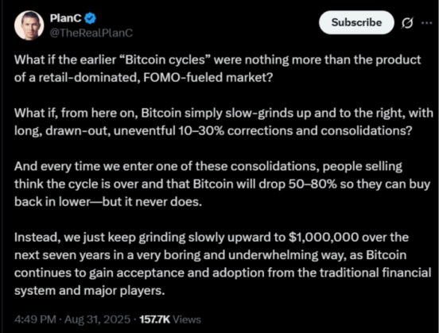This screenshot has width=439, height=333.
Task: Select the word FOMO-fueled in first paragraph
Action: 183,78
